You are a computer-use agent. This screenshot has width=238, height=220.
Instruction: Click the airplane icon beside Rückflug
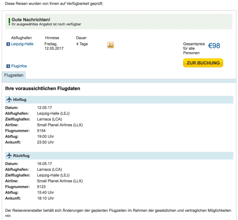point(9,156)
